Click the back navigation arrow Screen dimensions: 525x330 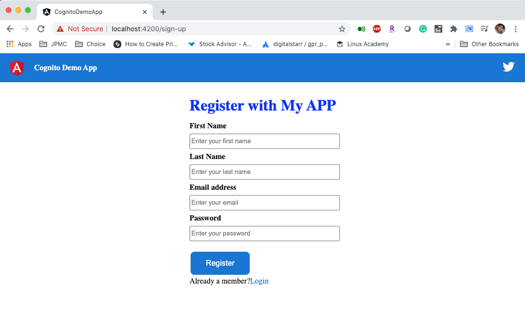coord(10,29)
